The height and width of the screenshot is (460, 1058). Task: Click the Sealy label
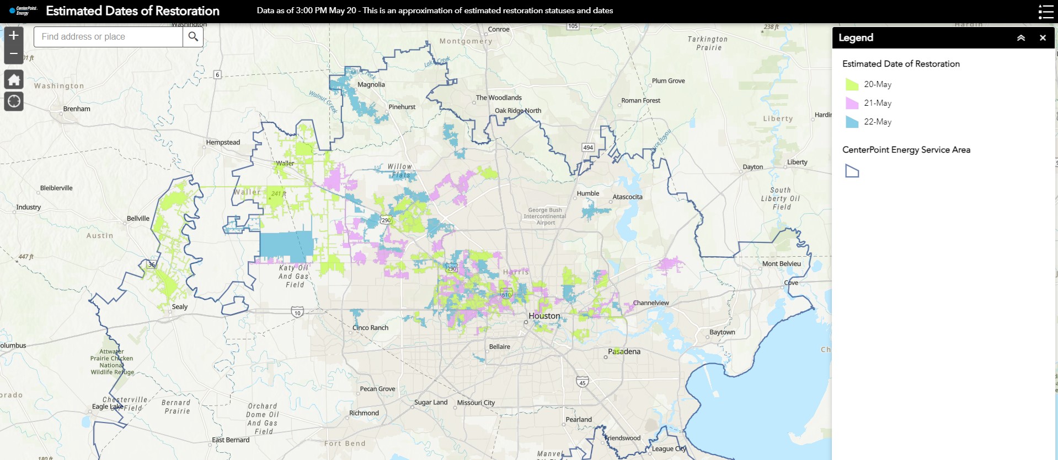[x=180, y=307]
